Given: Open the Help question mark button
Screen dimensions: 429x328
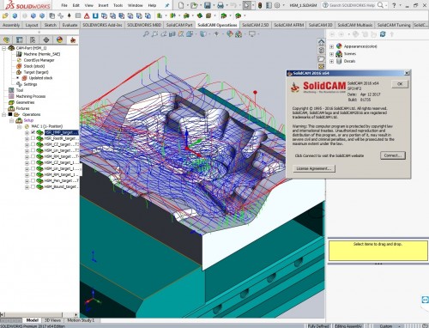Looking at the screenshot, I should click(x=394, y=5).
